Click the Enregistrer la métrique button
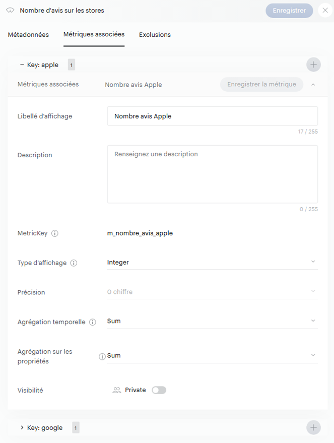This screenshot has height=443, width=334. click(x=261, y=85)
